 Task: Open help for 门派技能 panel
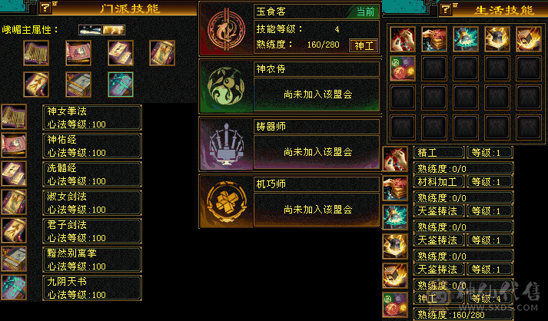(45, 8)
